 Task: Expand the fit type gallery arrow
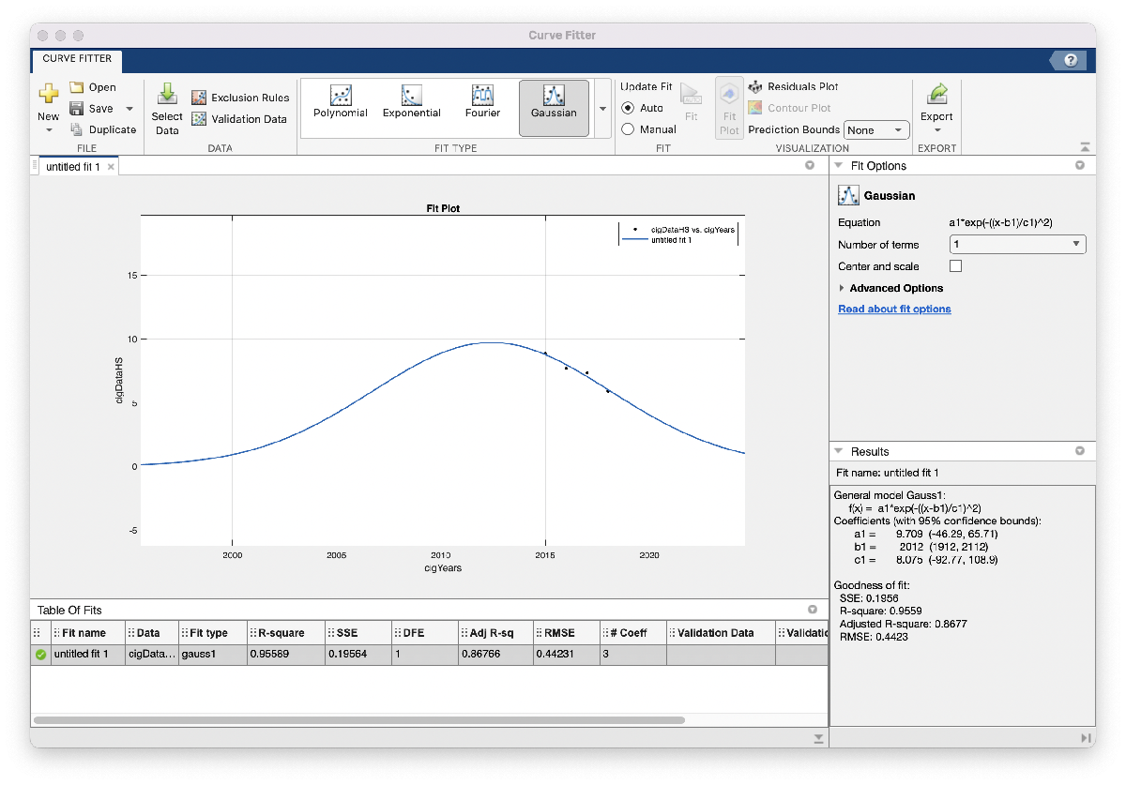tap(602, 108)
